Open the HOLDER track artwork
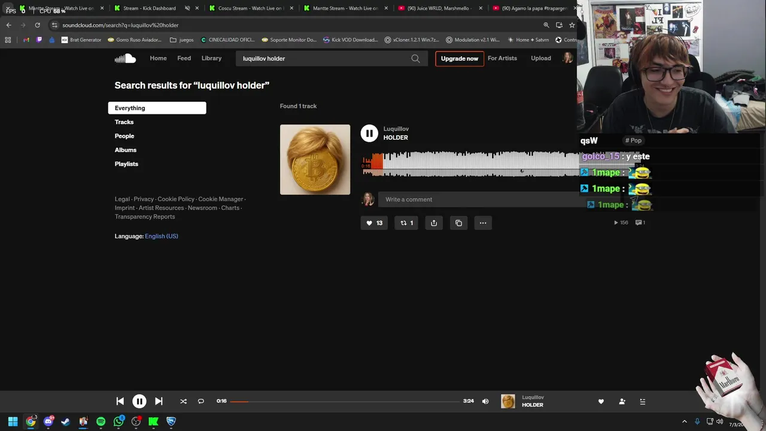 pyautogui.click(x=315, y=159)
